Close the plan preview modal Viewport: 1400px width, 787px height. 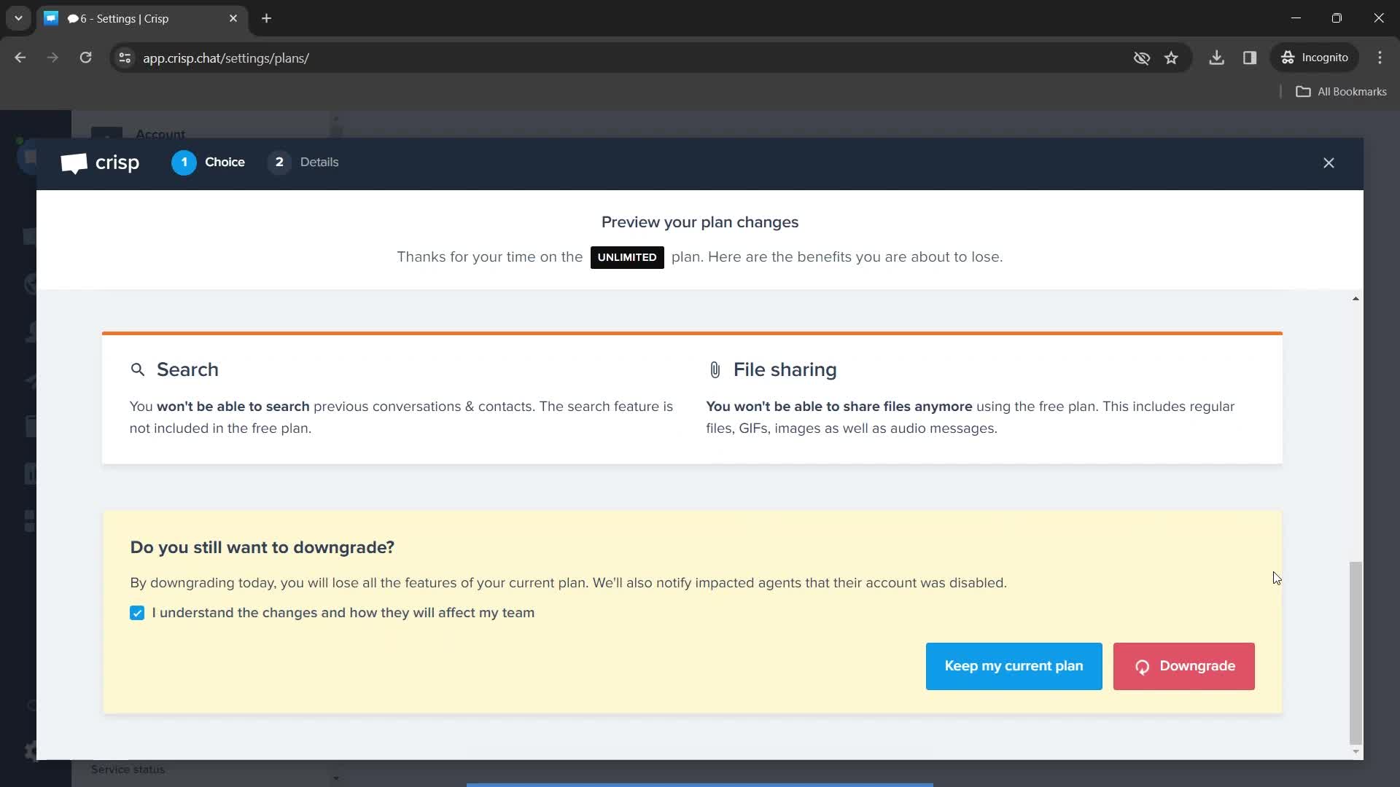coord(1329,163)
